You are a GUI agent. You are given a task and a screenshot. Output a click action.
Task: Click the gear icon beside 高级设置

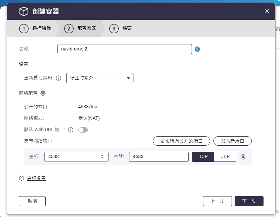click(22, 178)
